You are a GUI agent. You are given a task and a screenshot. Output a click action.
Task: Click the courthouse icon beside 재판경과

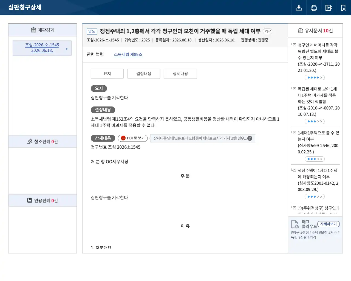click(33, 30)
